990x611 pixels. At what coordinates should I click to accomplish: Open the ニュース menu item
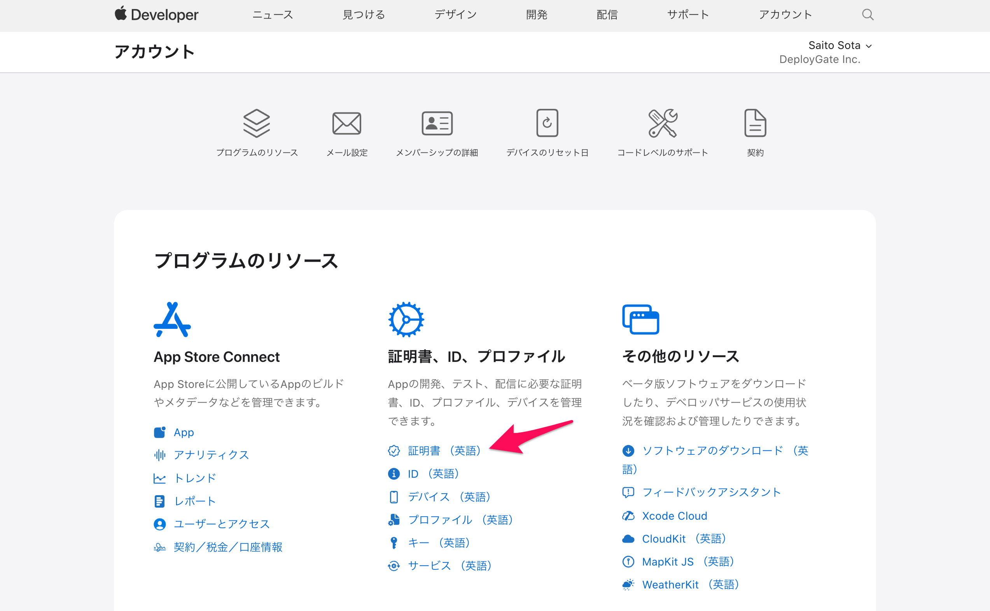click(273, 14)
